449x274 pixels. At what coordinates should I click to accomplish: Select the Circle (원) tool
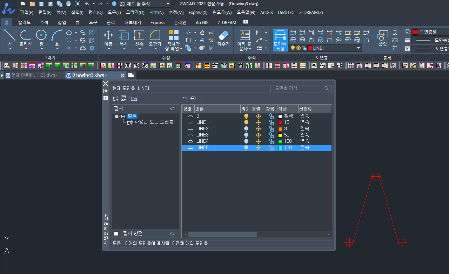click(x=41, y=38)
